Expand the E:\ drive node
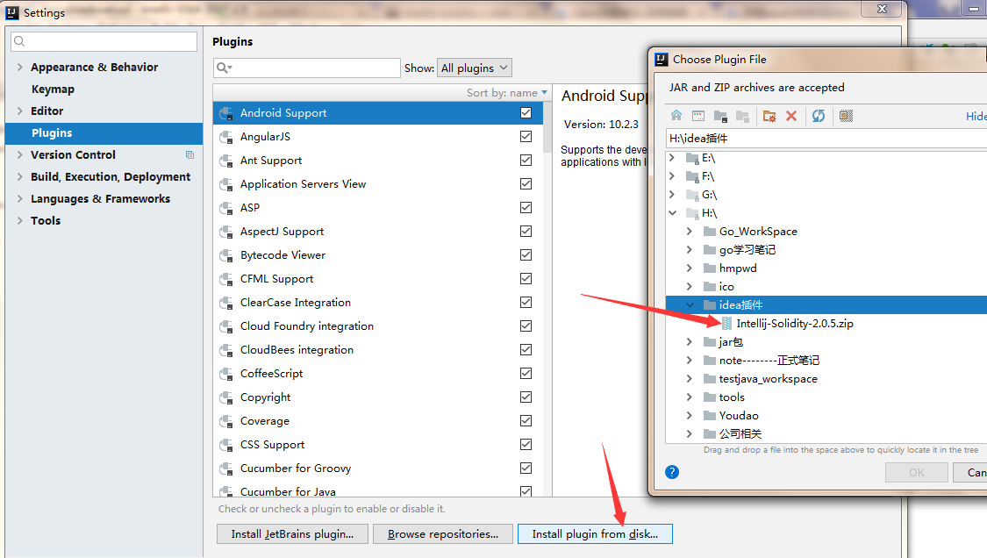The image size is (987, 558). coord(672,158)
